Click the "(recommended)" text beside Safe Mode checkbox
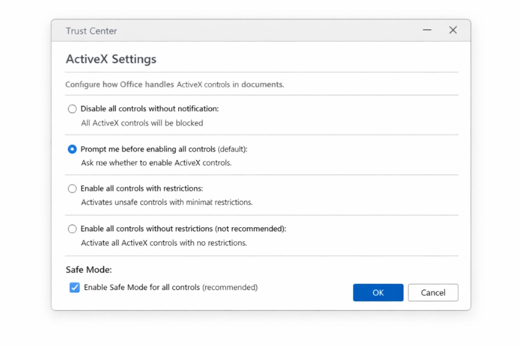The width and height of the screenshot is (520, 346). [230, 287]
